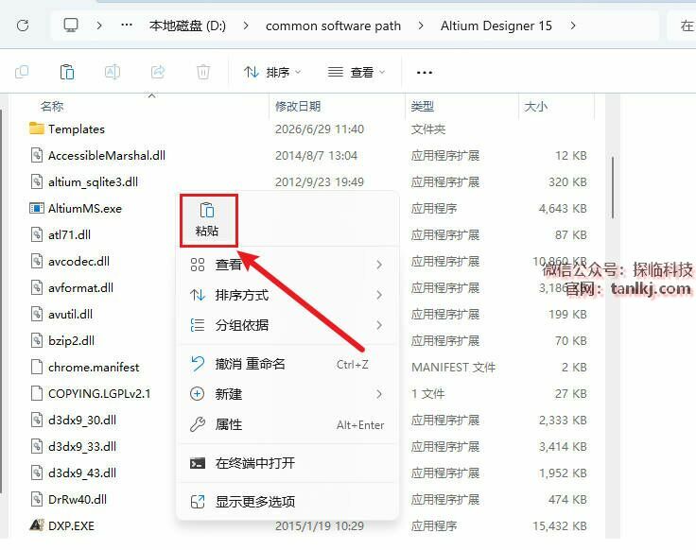This screenshot has width=696, height=550.
Task: Sort by 大小 column header
Action: pos(536,107)
